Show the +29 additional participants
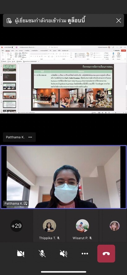Screen dimensions: 127x275 16,226
